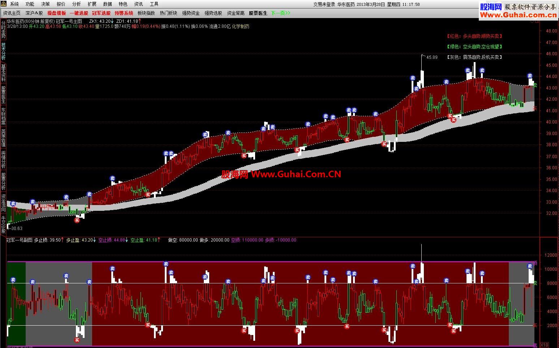Image resolution: width=559 pixels, height=348 pixels.
Task: Click the 冠军一号副图 sub-chart title
Action: pos(20,240)
